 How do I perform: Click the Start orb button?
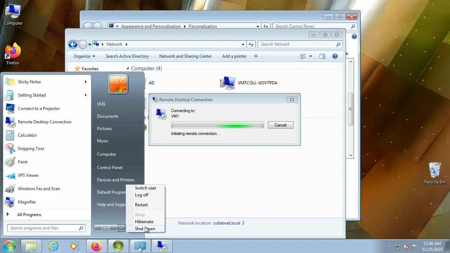[9, 246]
